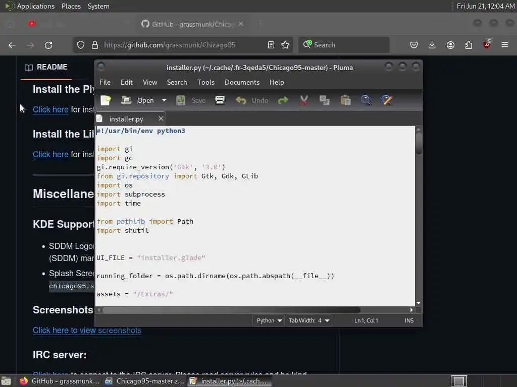Screen dimensions: 517x387
Task: Open Pocket save icon in browser toolbar
Action: (414, 45)
